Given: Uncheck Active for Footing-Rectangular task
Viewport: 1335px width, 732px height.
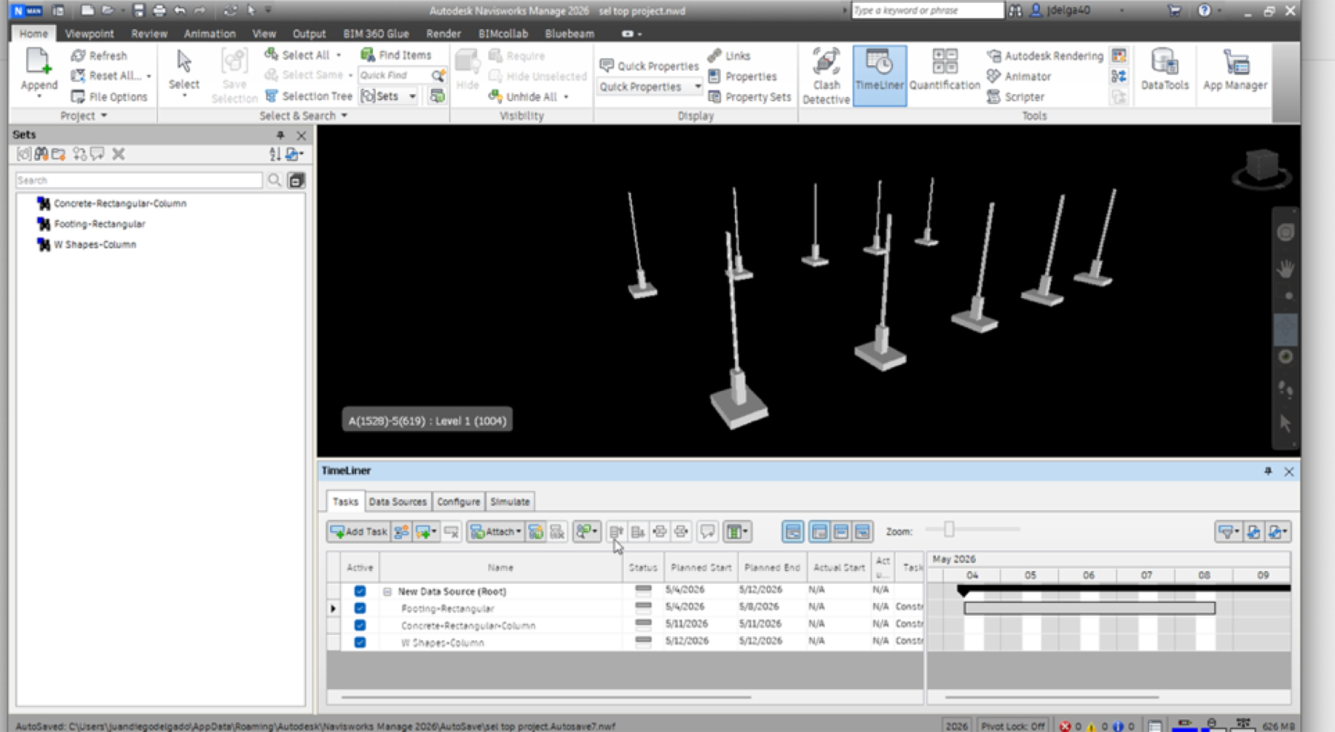Looking at the screenshot, I should [x=360, y=608].
